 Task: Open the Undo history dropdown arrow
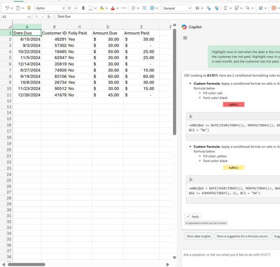(12, 8)
